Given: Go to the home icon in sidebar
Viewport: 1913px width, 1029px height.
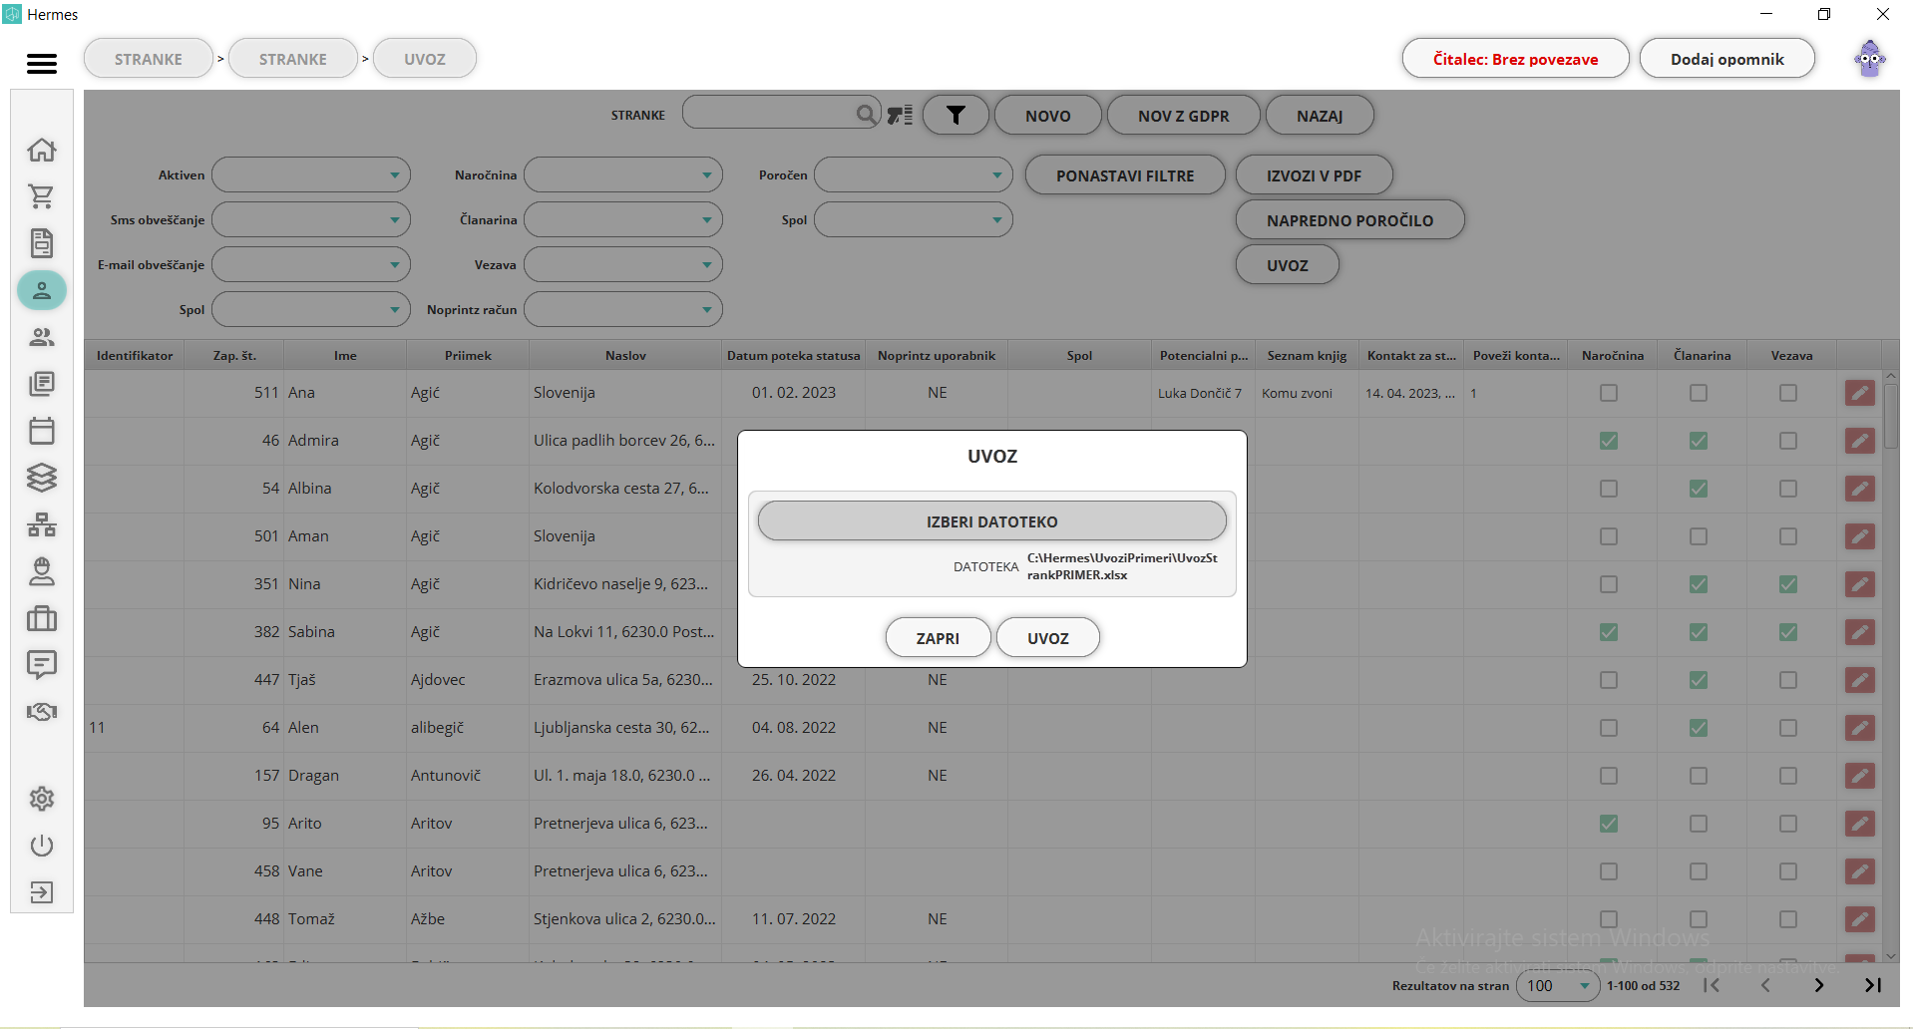Looking at the screenshot, I should (42, 150).
